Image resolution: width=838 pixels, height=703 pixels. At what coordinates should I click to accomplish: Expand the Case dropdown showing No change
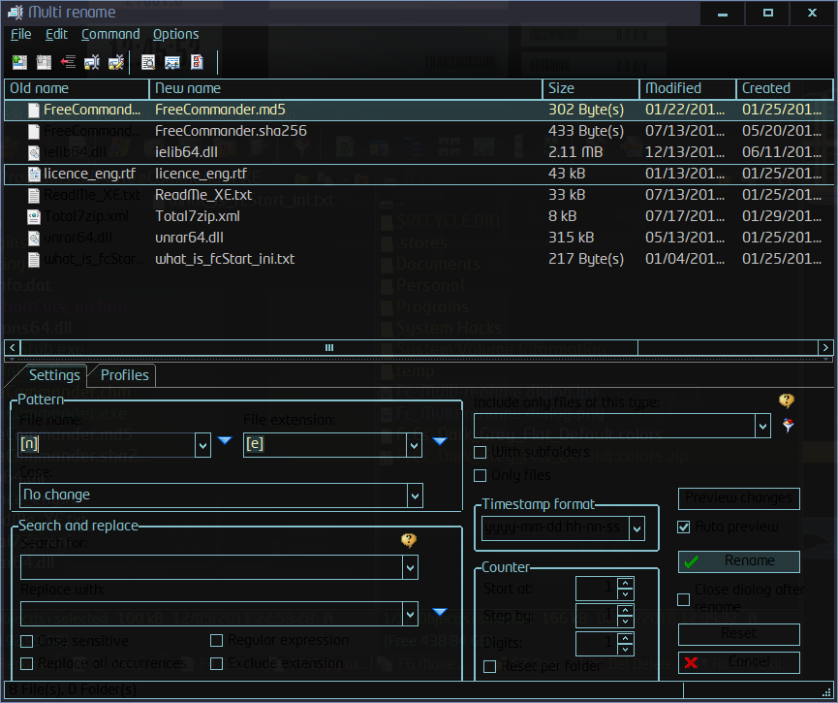tap(415, 495)
